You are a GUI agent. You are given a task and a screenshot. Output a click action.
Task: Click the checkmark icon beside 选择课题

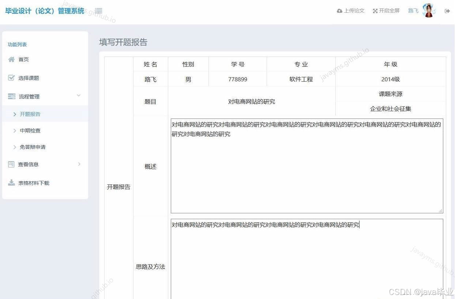click(x=11, y=78)
